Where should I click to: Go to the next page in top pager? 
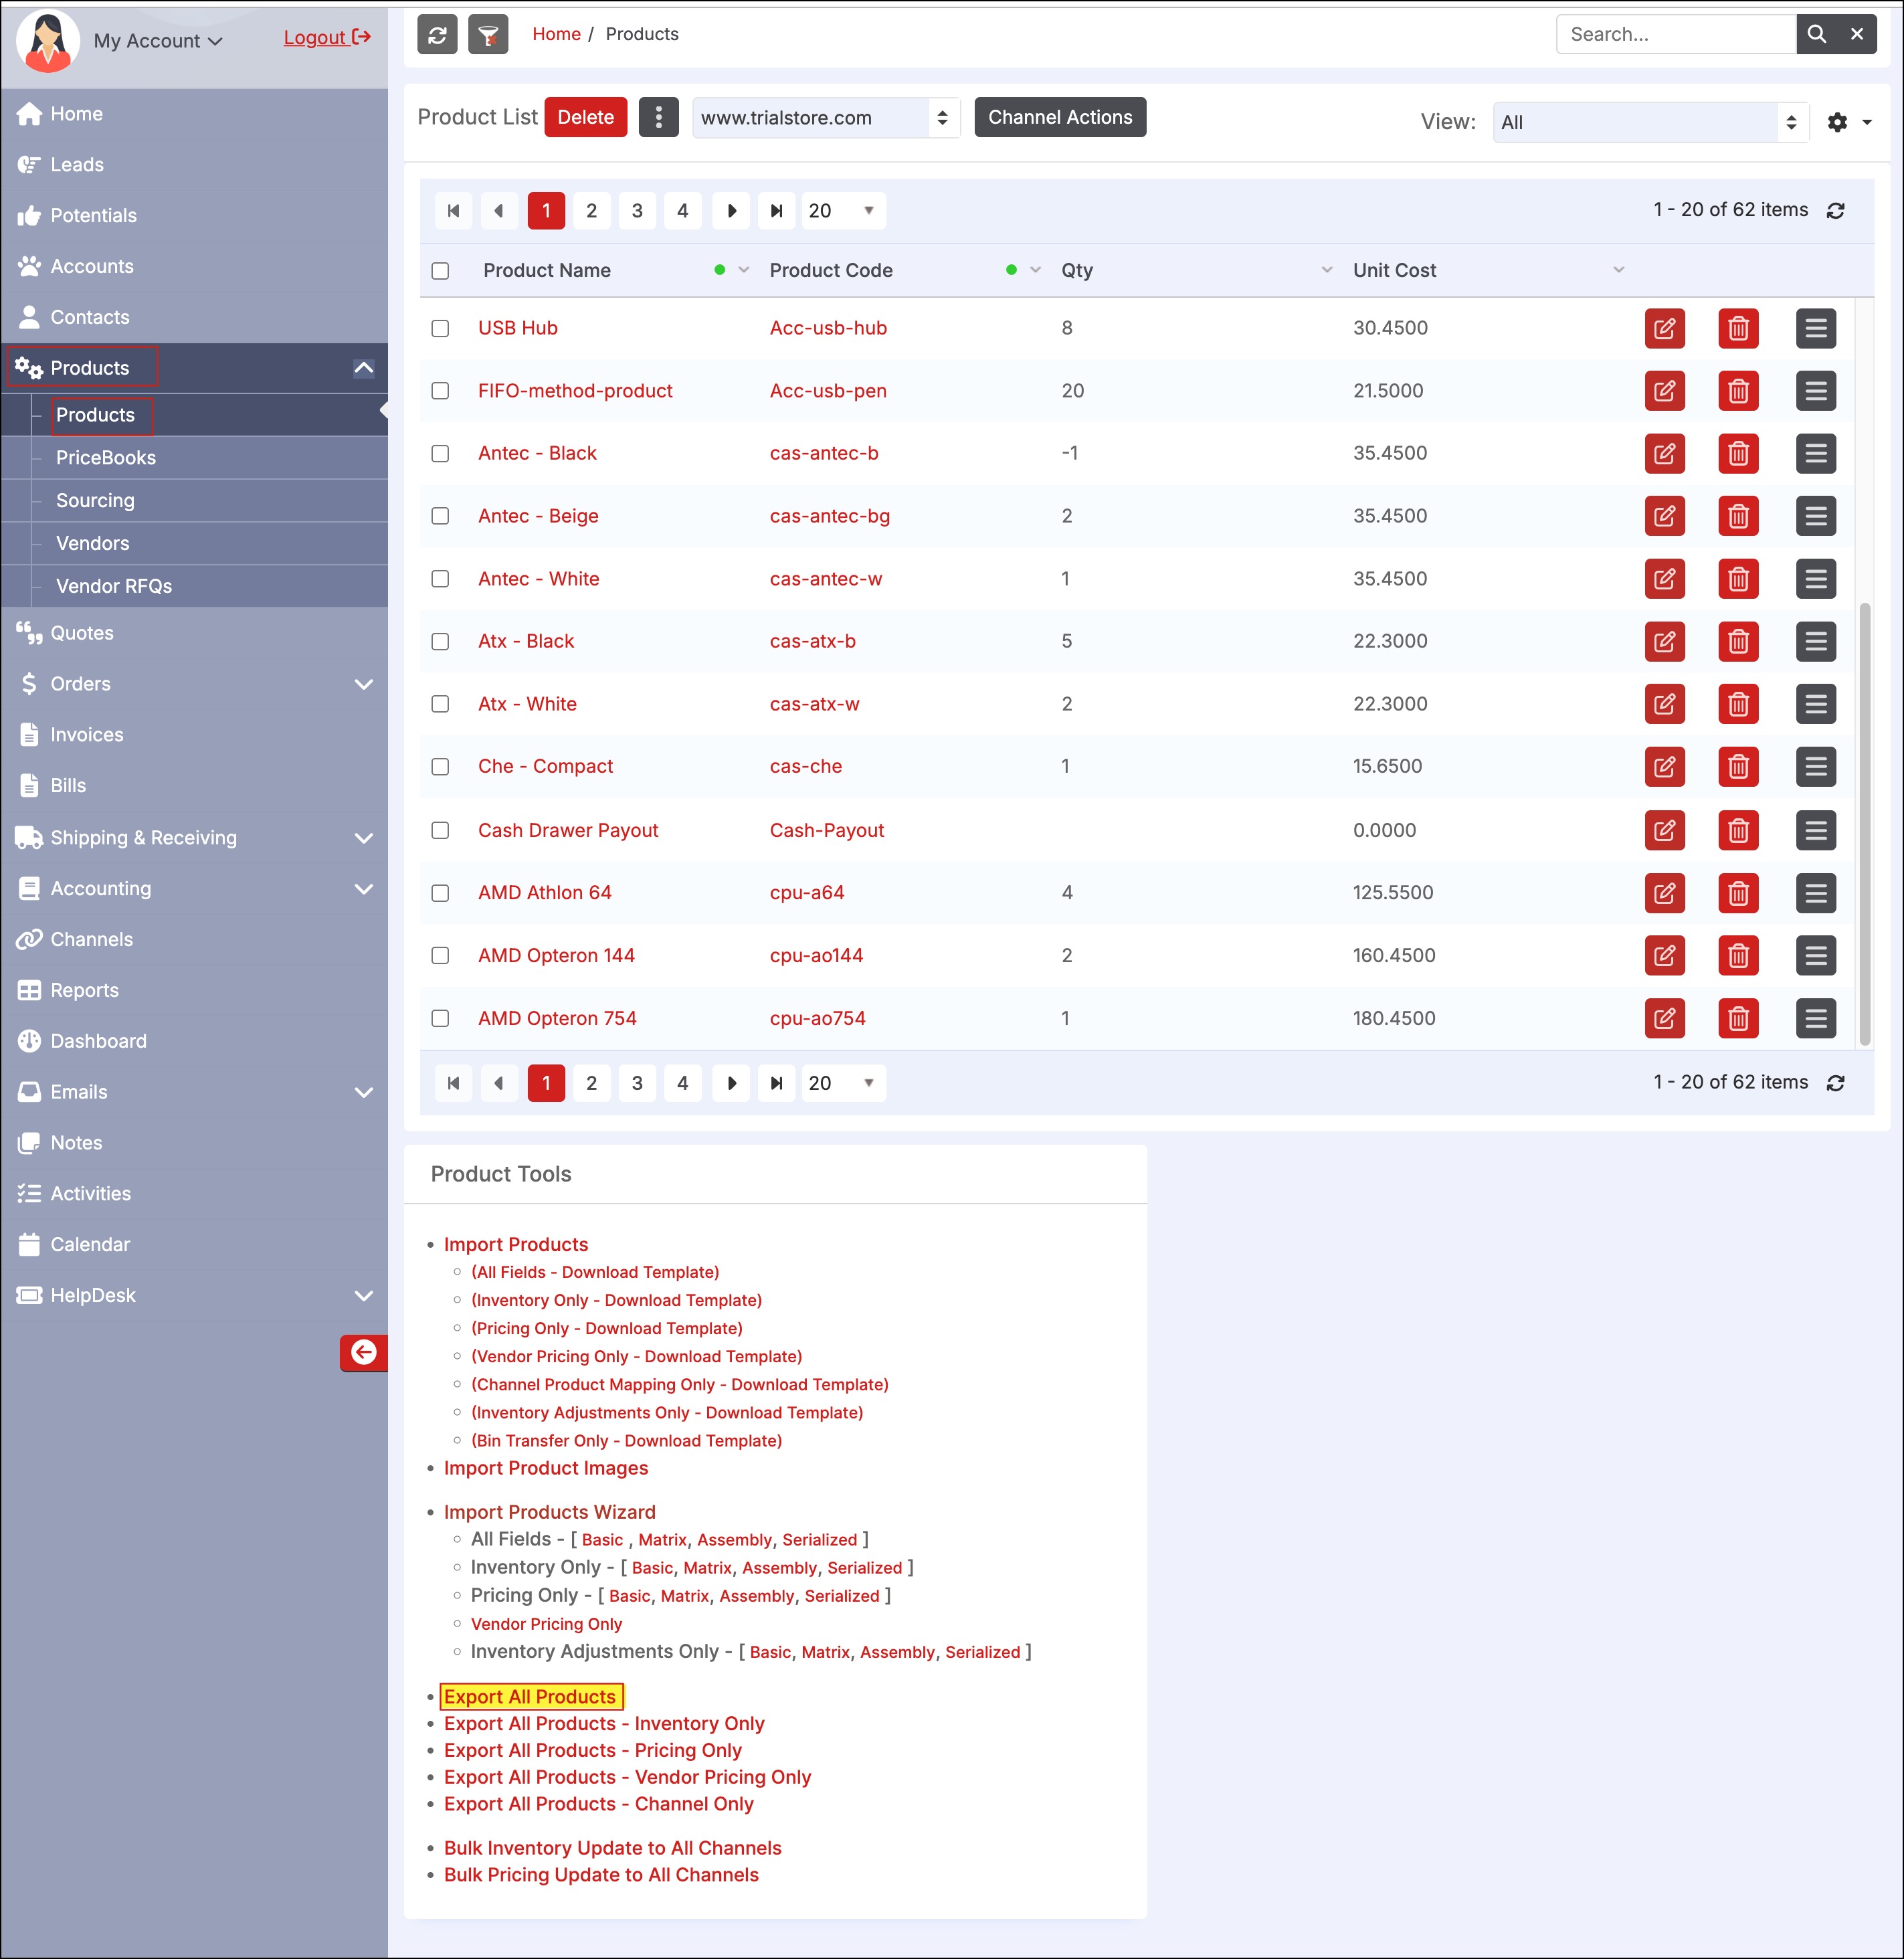pyautogui.click(x=731, y=211)
